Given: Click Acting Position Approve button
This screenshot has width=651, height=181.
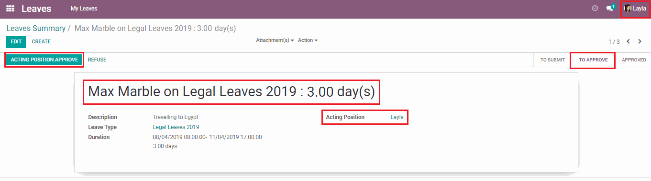Looking at the screenshot, I should [x=44, y=60].
